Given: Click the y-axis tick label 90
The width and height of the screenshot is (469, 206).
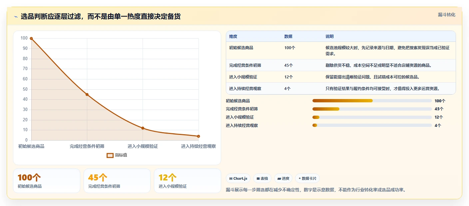Looking at the screenshot, I should coord(25,49).
